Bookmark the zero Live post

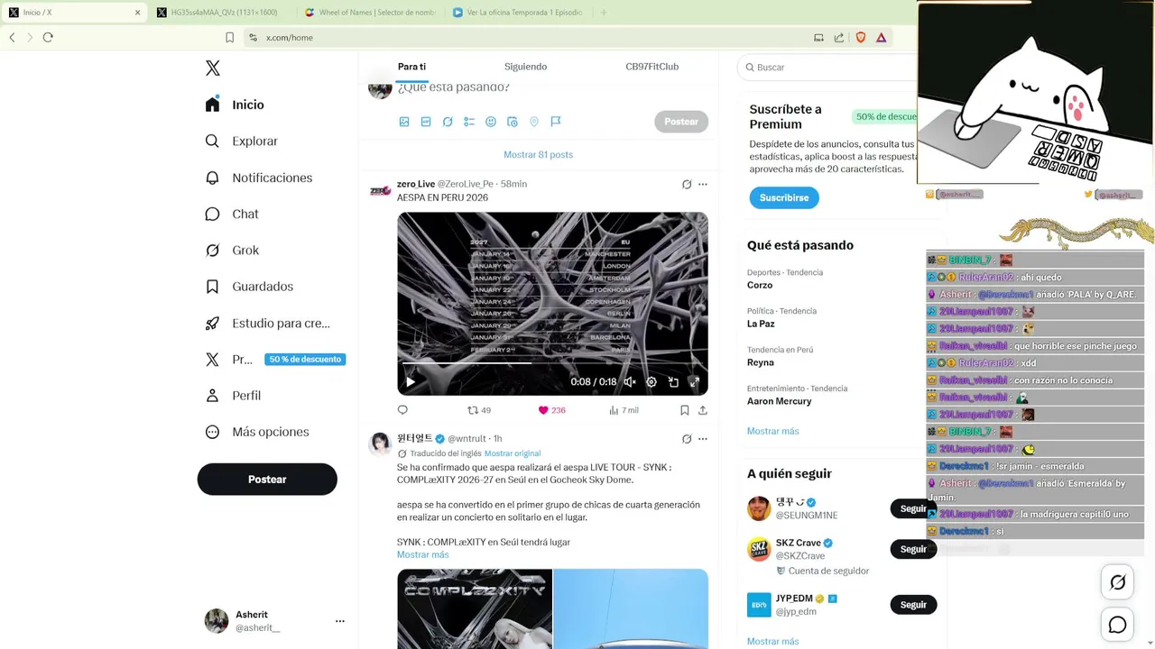[685, 410]
